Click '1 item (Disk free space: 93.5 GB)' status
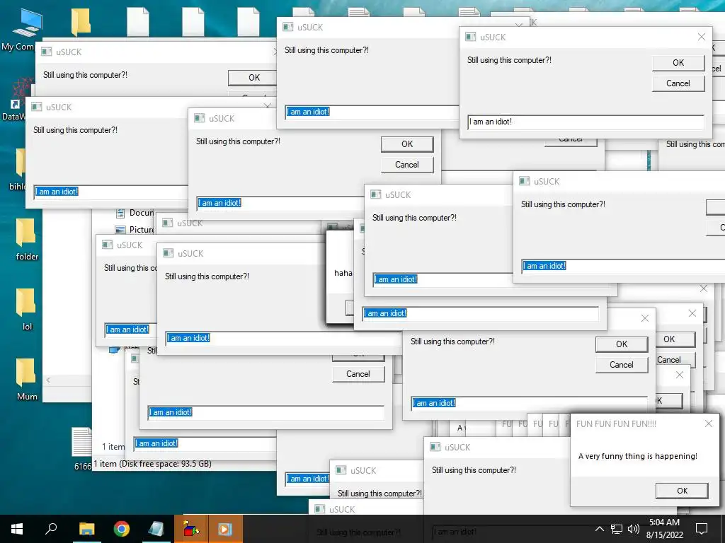The width and height of the screenshot is (725, 543). coord(153,464)
